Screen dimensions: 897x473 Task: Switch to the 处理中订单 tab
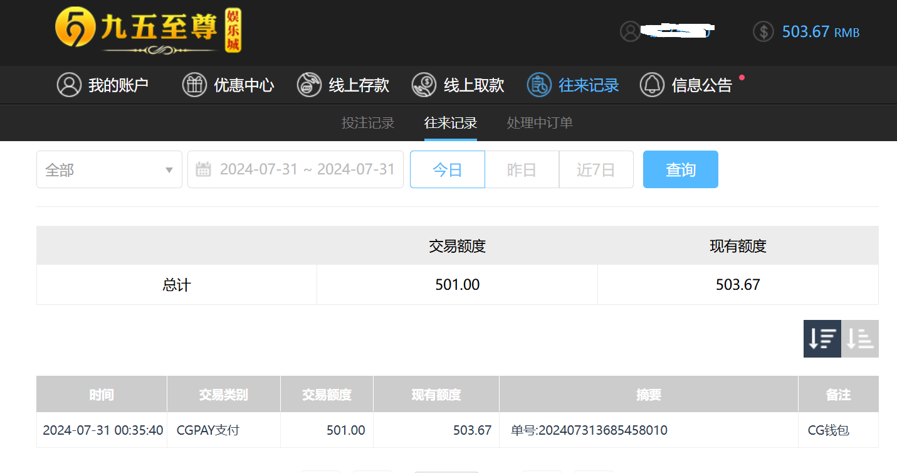(540, 123)
